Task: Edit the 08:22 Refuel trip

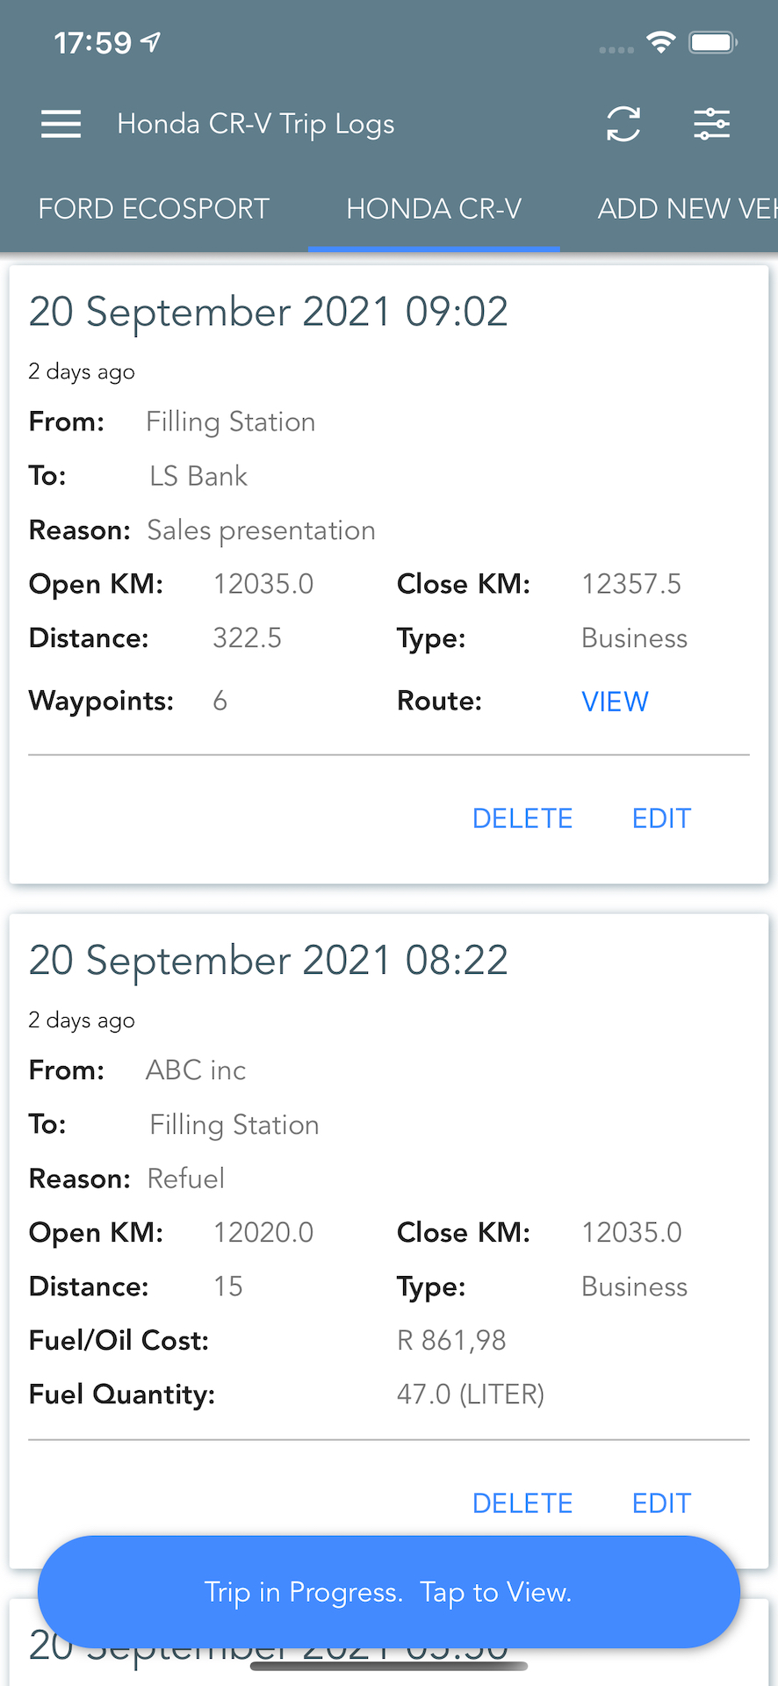Action: 661,1503
